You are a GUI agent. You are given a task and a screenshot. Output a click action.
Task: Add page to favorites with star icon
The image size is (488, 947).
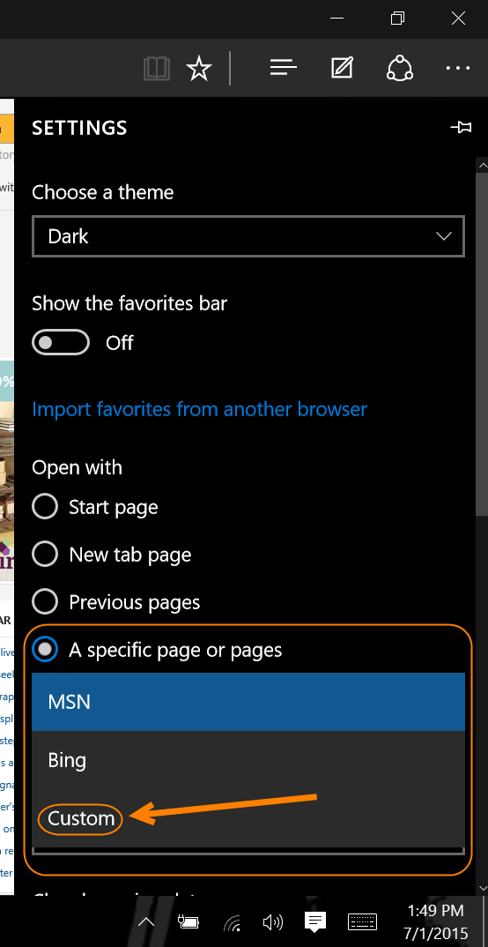tap(198, 68)
